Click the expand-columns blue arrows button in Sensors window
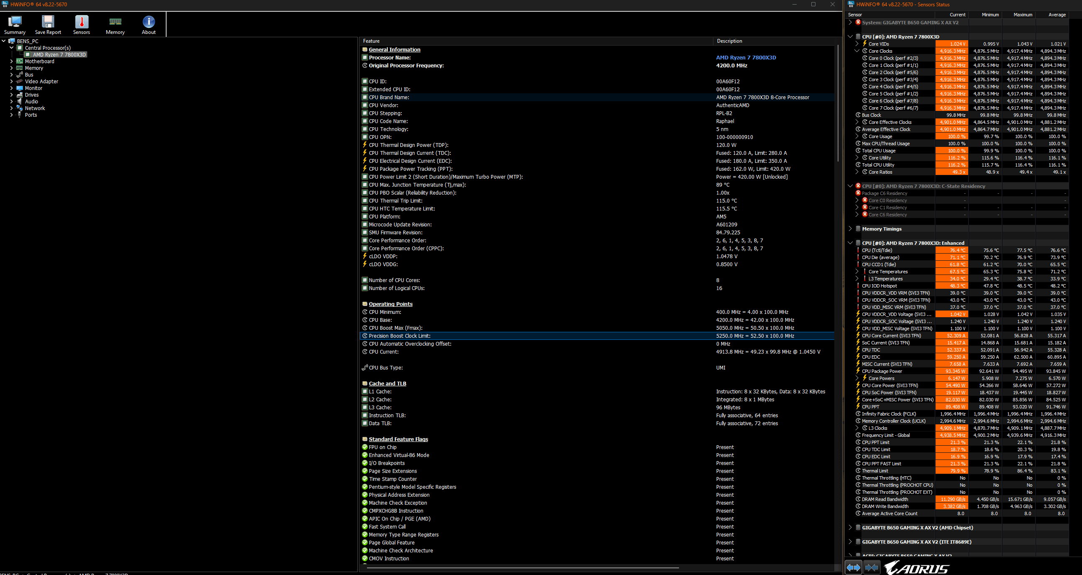The width and height of the screenshot is (1082, 575). pyautogui.click(x=854, y=567)
